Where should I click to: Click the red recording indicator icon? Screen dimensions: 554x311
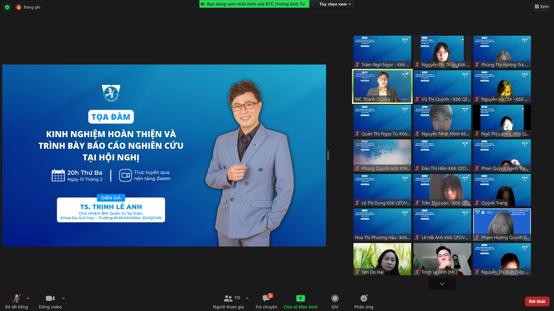click(19, 7)
